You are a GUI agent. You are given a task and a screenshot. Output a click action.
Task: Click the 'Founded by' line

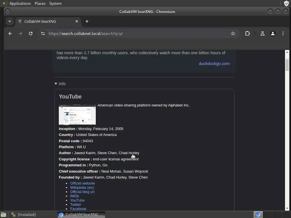point(103,177)
